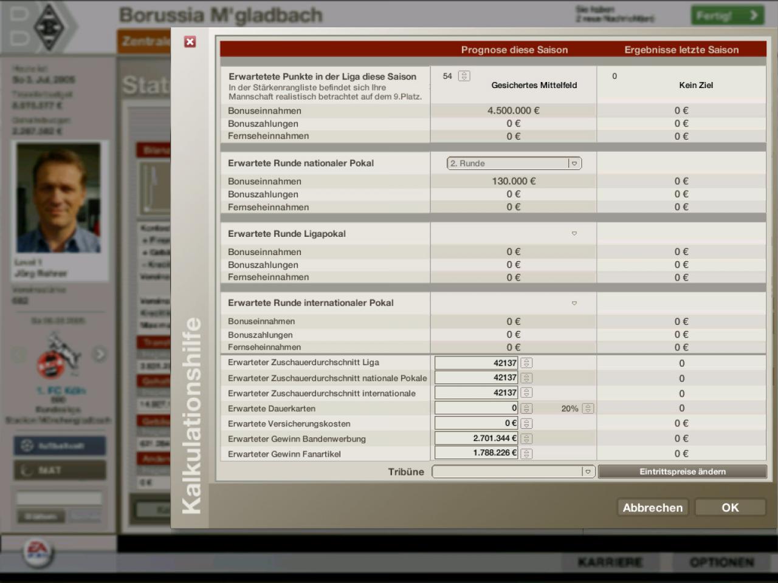Open Eintrittspreise ändern
This screenshot has width=778, height=583.
pos(683,471)
